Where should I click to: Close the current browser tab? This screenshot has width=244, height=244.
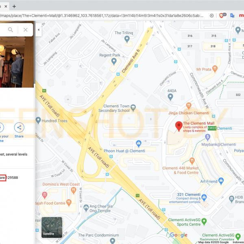coord(6,7)
